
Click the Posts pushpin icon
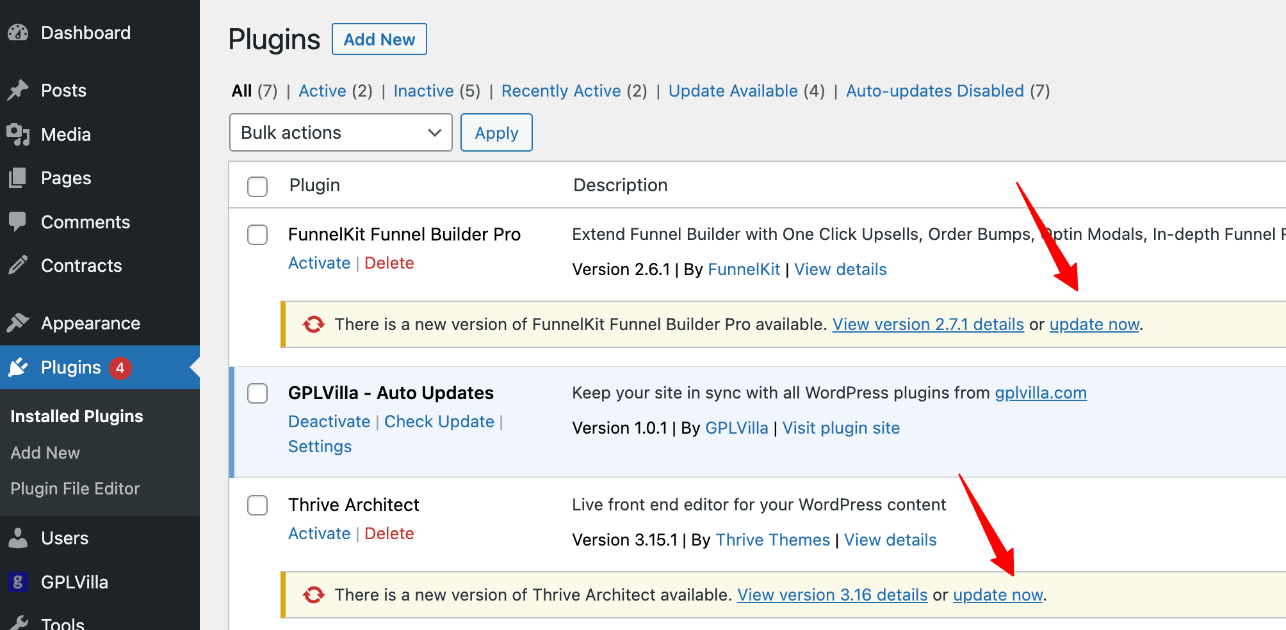(18, 90)
